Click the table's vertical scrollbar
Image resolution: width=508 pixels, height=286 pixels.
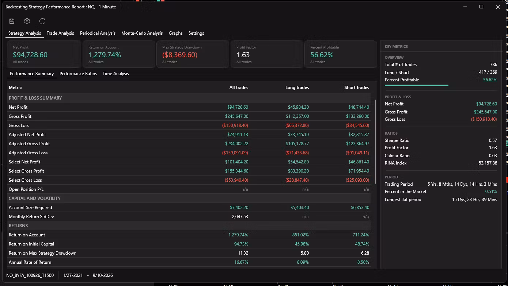375,142
